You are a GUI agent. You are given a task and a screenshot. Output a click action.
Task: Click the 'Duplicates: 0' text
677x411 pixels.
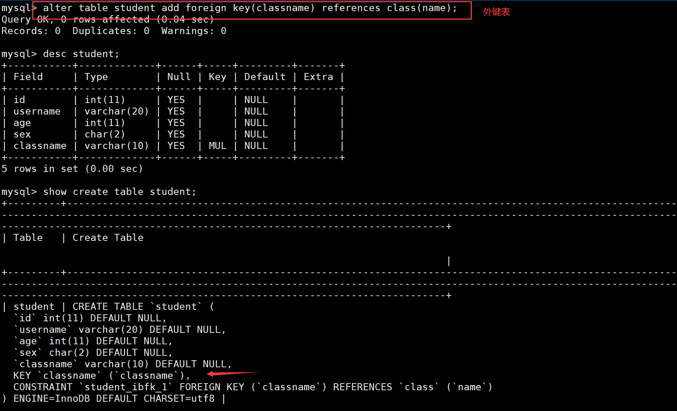(111, 31)
